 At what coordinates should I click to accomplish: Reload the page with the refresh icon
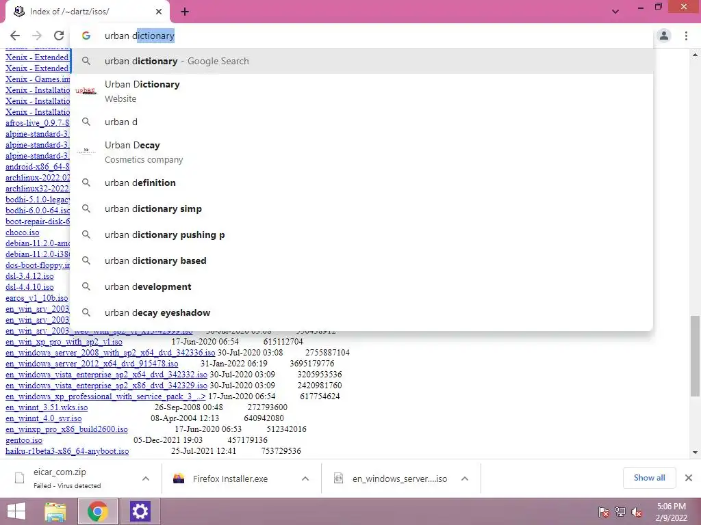[x=59, y=36]
